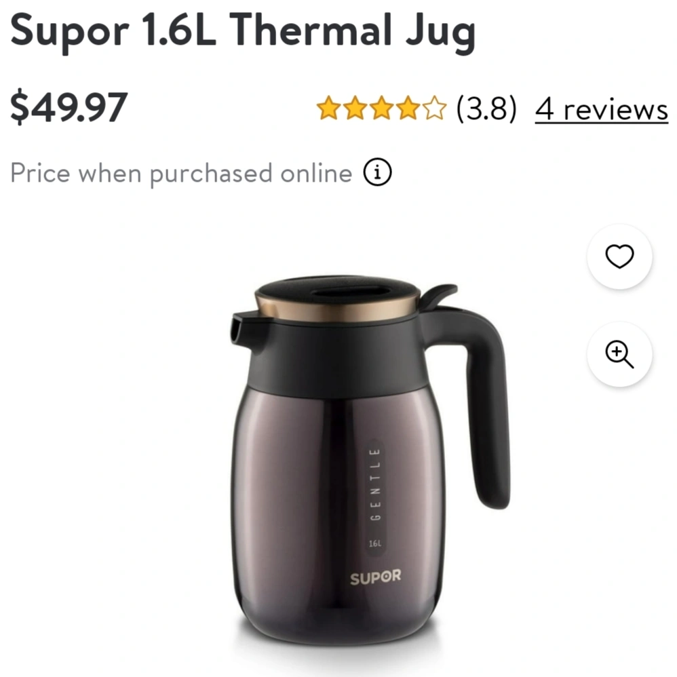Click the SUPOR logo on the jug image
The height and width of the screenshot is (677, 677).
coord(375,577)
